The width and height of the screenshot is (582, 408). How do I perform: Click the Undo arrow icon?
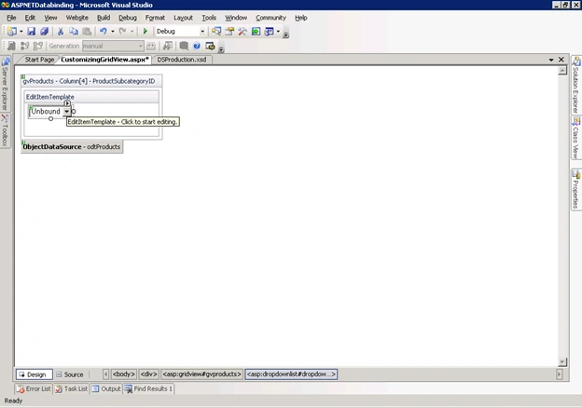point(104,32)
